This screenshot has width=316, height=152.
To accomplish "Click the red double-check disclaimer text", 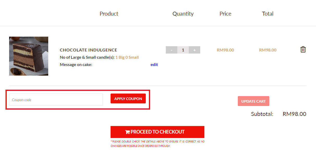I will 157,144.
